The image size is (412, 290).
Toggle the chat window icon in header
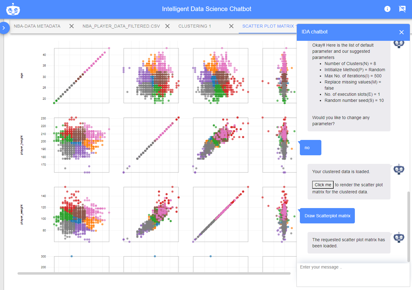coord(402,9)
